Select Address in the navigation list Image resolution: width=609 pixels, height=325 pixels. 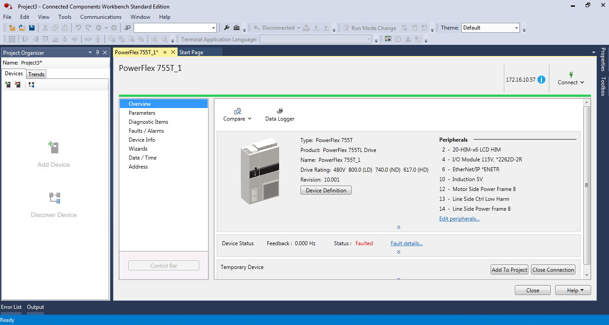[x=164, y=167]
